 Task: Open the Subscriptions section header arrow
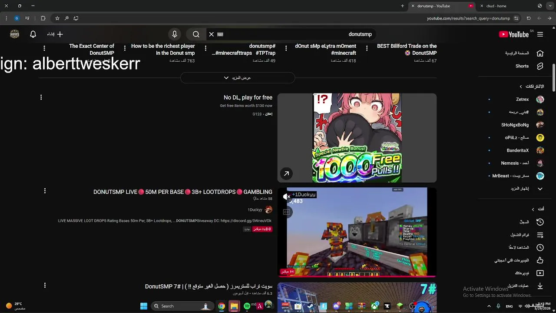click(x=521, y=87)
